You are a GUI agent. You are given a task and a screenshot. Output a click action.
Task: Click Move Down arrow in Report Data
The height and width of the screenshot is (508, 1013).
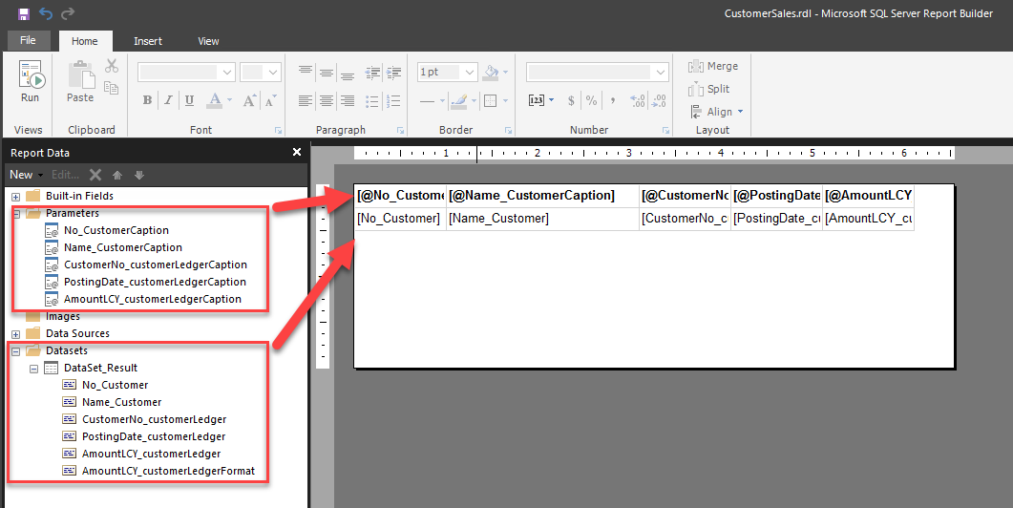138,175
